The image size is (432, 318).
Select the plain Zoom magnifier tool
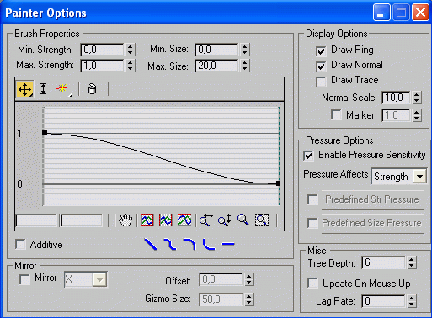pyautogui.click(x=243, y=220)
